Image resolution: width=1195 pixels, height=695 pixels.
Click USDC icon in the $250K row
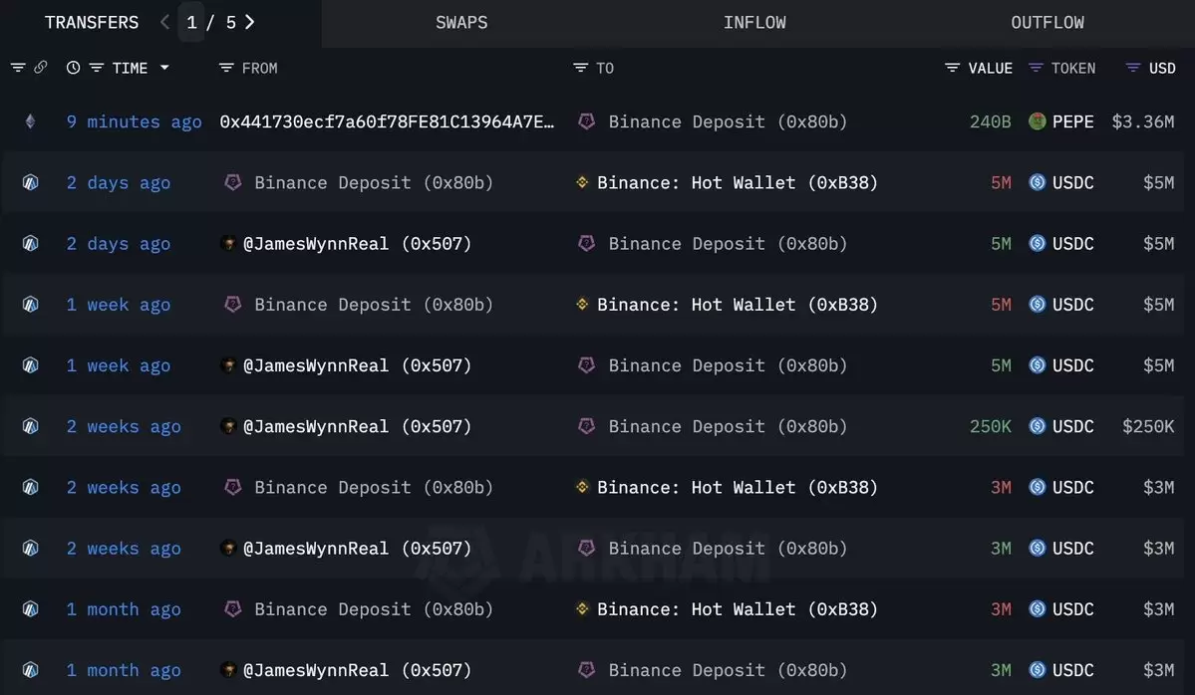point(1038,425)
